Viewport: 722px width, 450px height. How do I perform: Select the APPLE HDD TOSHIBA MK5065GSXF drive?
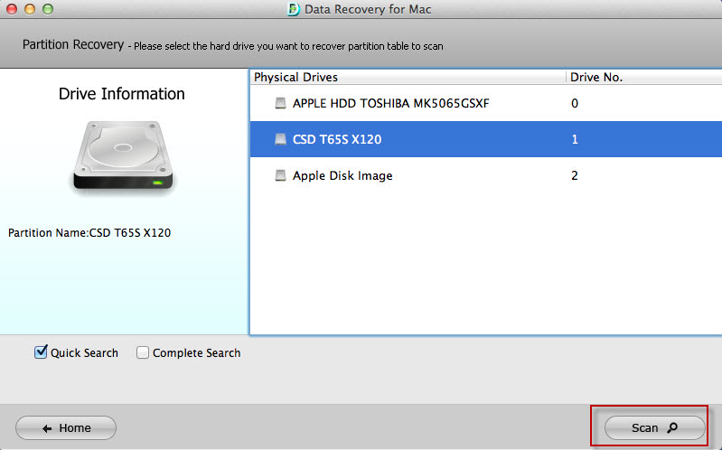tap(486, 103)
